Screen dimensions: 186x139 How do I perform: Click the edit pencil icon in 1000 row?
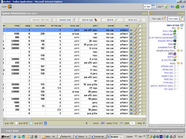(135, 102)
